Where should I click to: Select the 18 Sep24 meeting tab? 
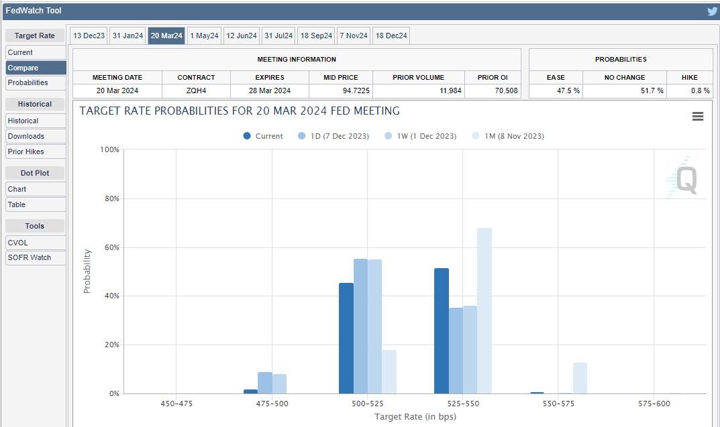pos(316,36)
